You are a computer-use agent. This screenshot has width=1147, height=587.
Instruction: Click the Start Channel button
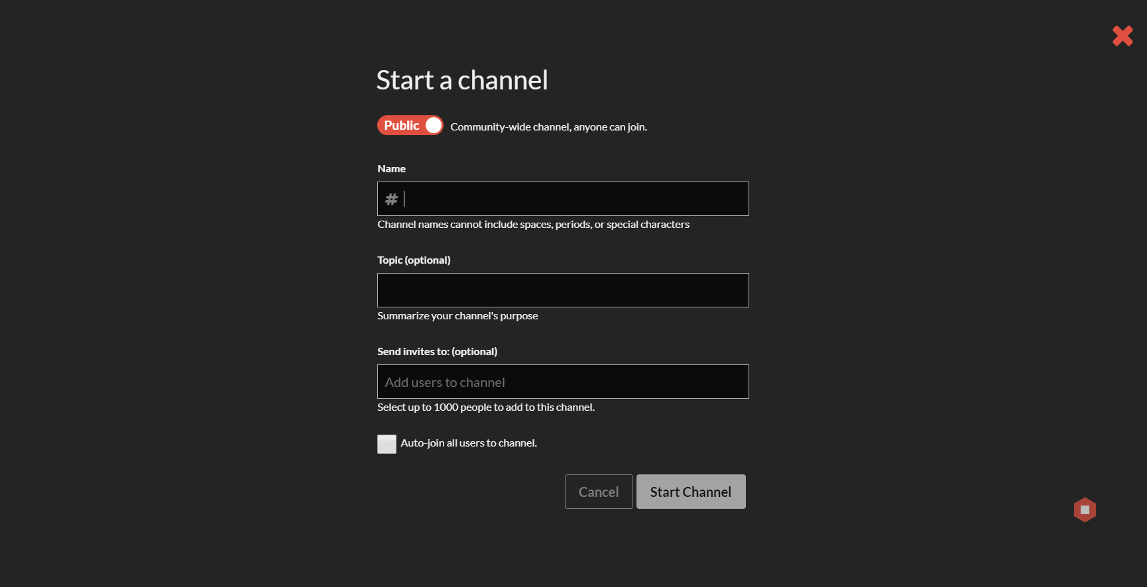click(691, 492)
